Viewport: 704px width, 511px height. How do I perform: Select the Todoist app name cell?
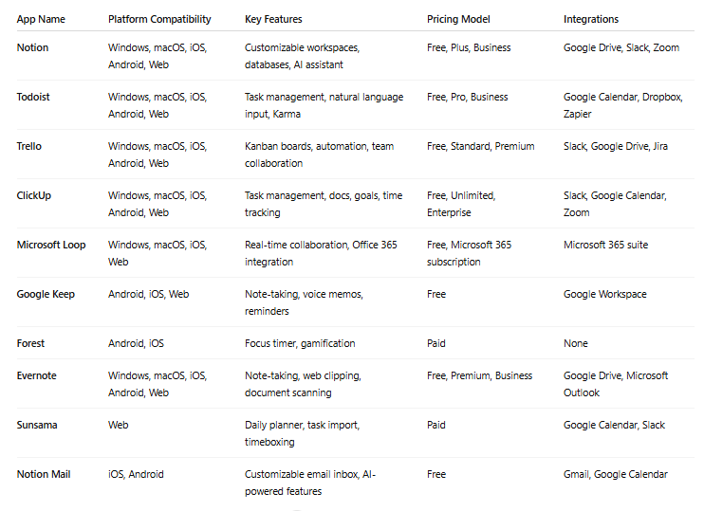click(33, 97)
